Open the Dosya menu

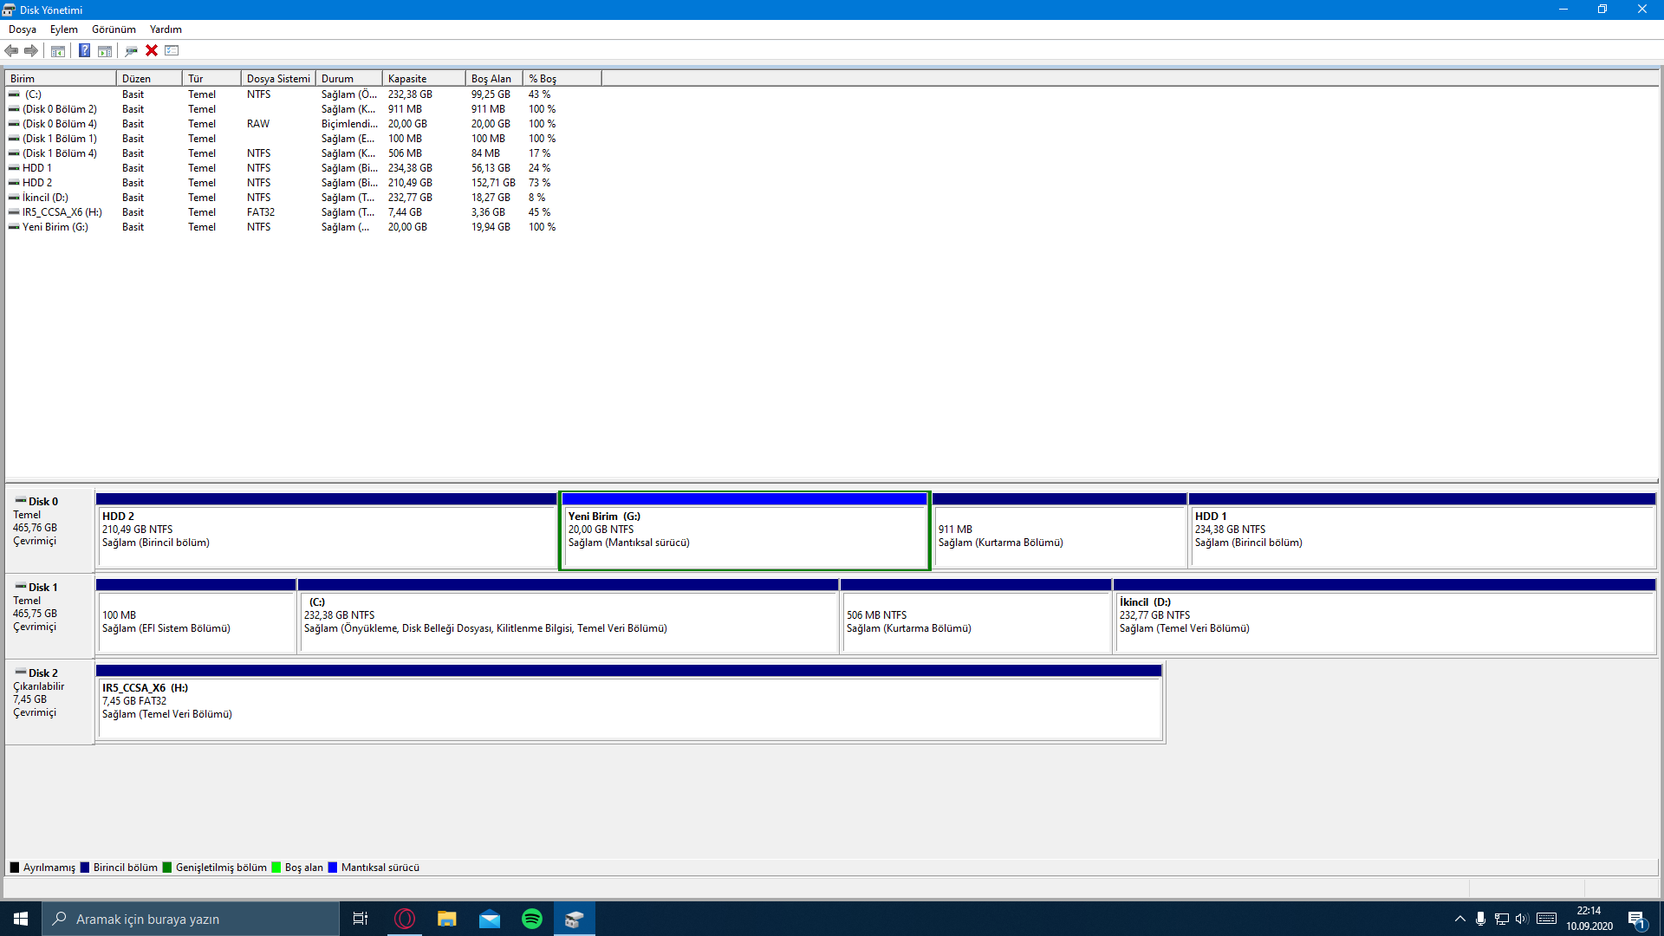pyautogui.click(x=23, y=29)
